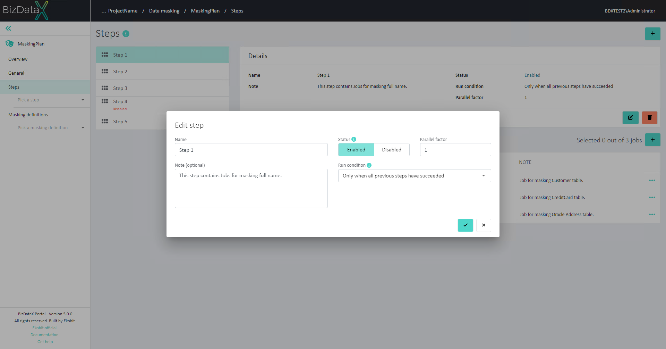Click the BDXTEST2\Administrator user label

tap(630, 11)
